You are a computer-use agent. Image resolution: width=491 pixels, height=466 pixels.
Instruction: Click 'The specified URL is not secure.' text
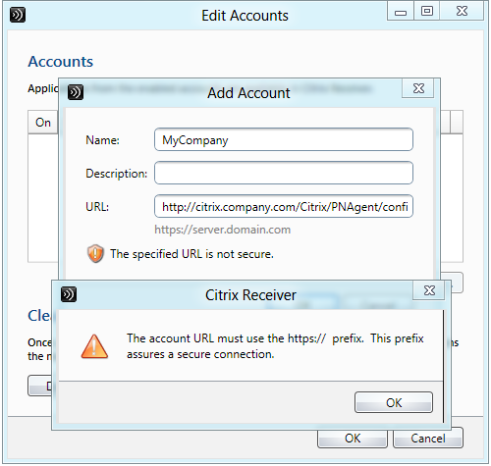(191, 254)
